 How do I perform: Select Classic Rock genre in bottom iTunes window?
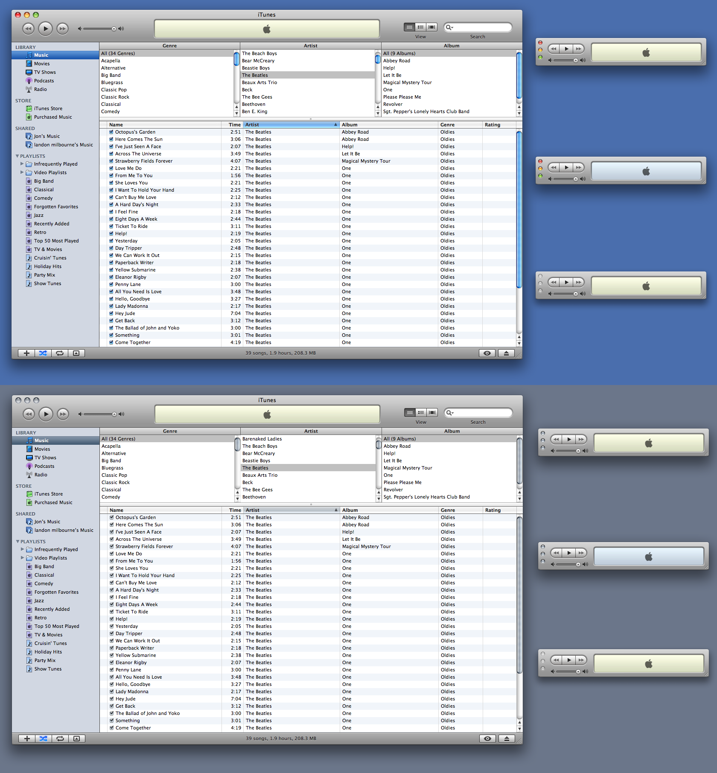(167, 482)
